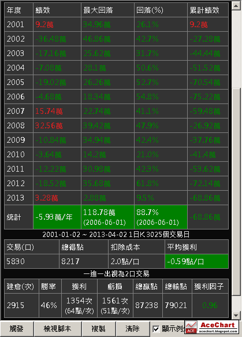
Task: Click the 2013 year cell
Action: click(18, 198)
